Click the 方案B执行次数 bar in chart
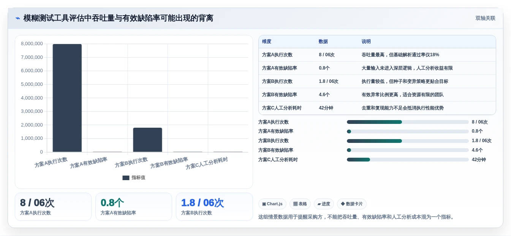511x236 pixels. tap(147, 140)
